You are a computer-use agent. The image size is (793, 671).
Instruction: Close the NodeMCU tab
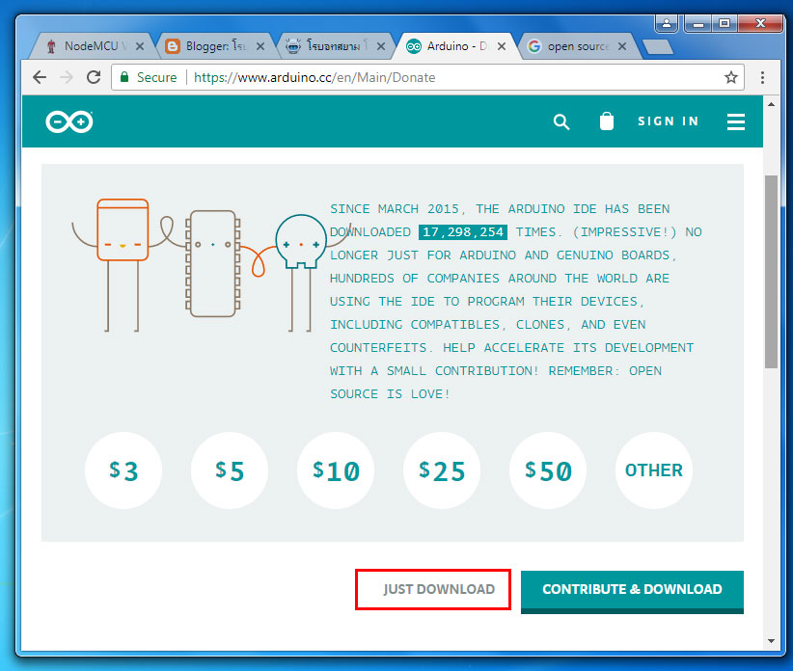(x=140, y=46)
